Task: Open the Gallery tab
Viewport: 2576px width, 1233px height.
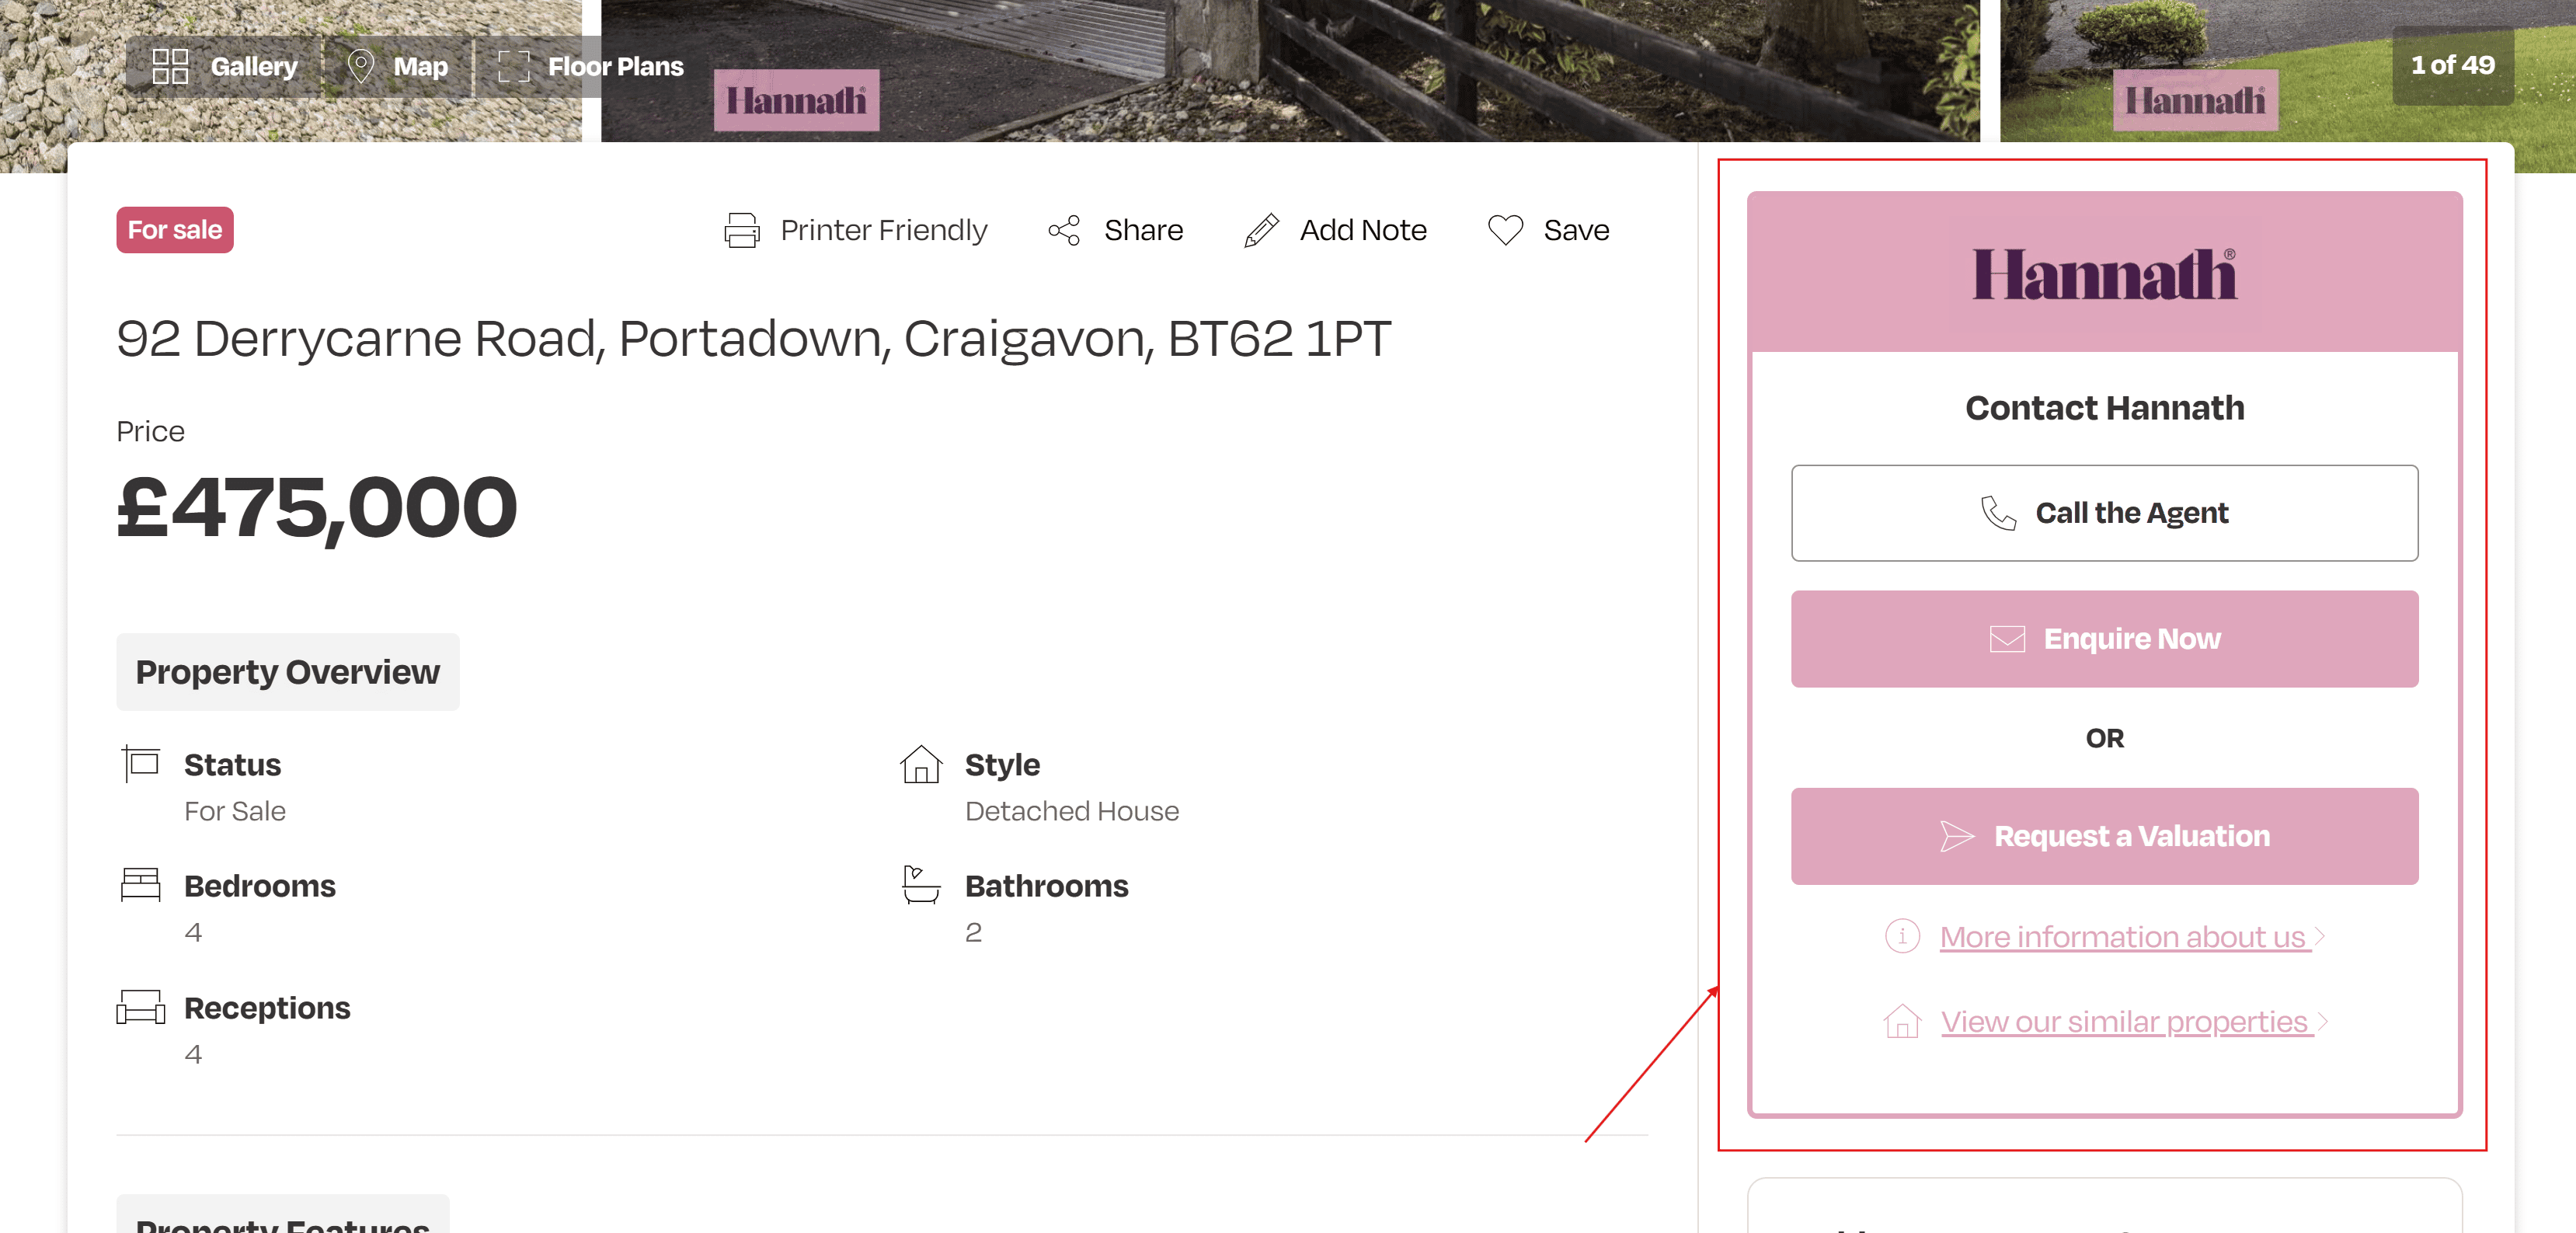Action: click(225, 66)
